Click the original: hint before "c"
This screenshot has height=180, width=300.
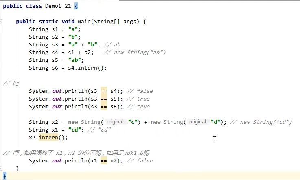tap(115, 122)
